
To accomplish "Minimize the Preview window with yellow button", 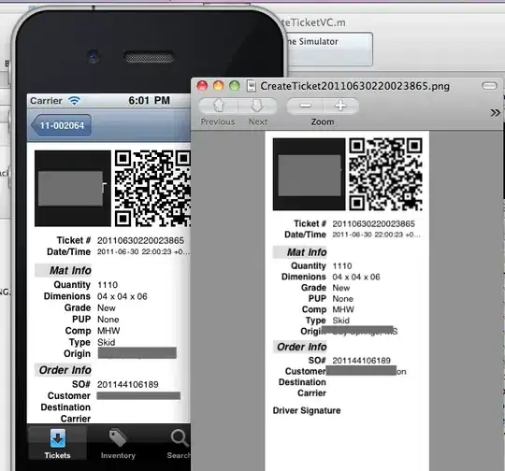I will [218, 86].
